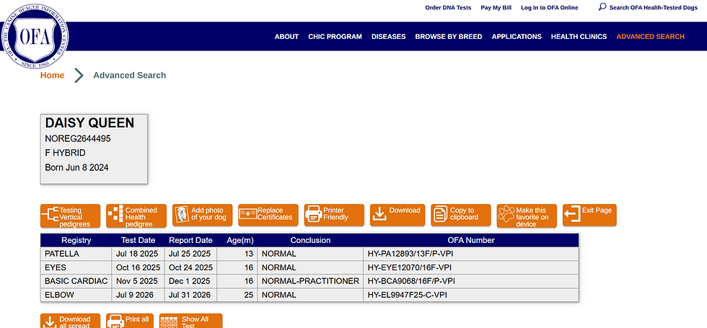
Task: Click Search OFA Health-Tested Dogs
Action: pyautogui.click(x=654, y=8)
